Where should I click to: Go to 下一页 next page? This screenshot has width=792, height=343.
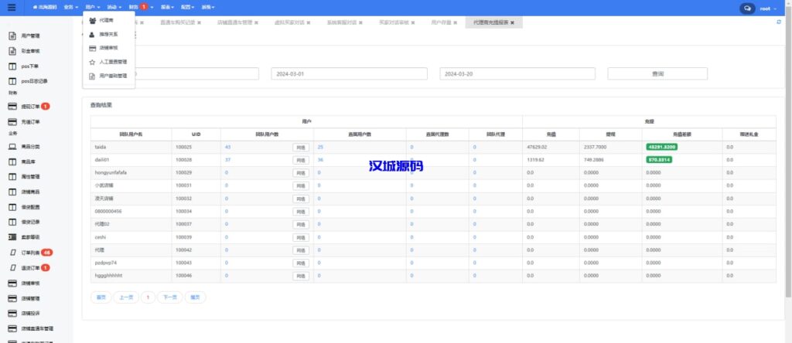[x=169, y=297]
